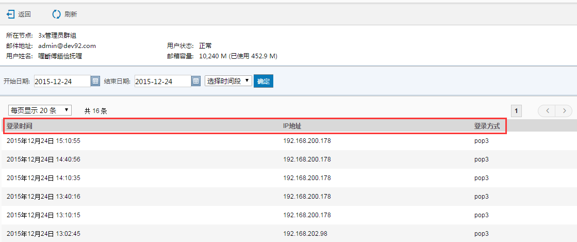
Task: Click the admin@dev92.com email address
Action: (67, 45)
